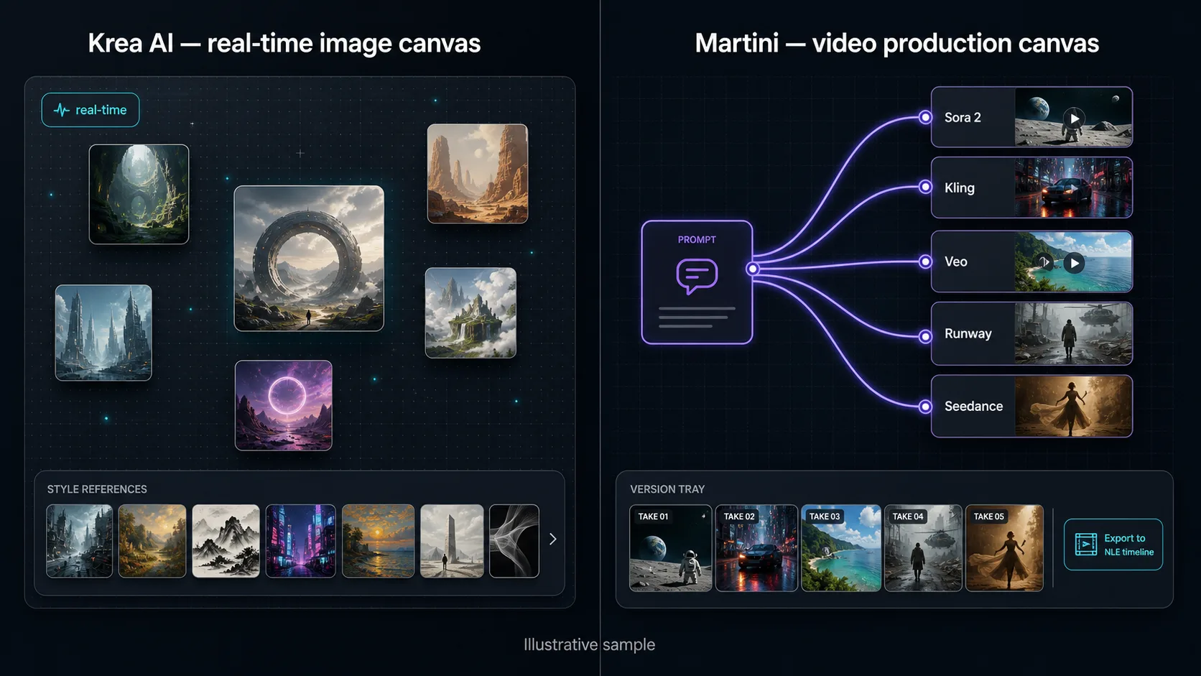The image size is (1201, 676).
Task: Select the Runway node label
Action: pos(968,333)
